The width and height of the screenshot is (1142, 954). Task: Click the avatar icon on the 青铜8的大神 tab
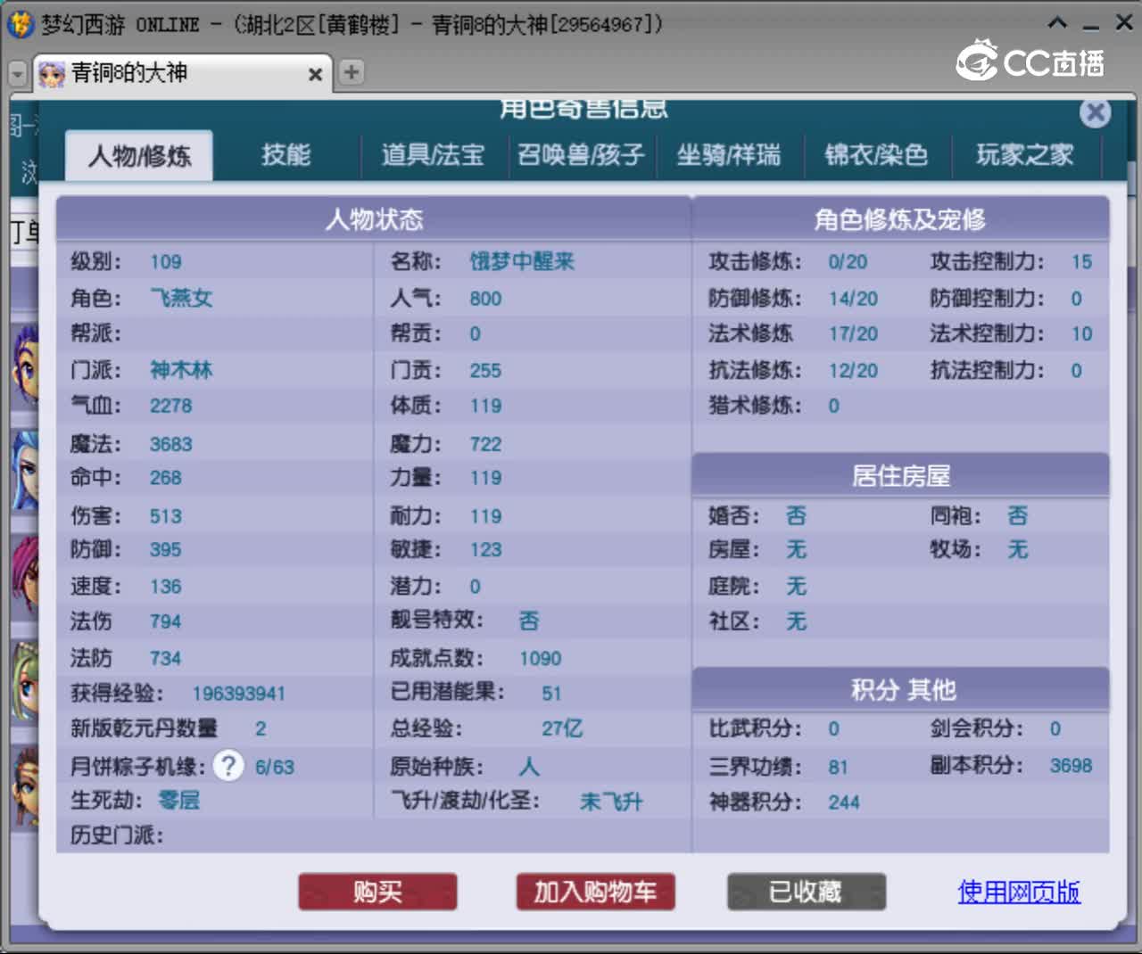coord(52,74)
